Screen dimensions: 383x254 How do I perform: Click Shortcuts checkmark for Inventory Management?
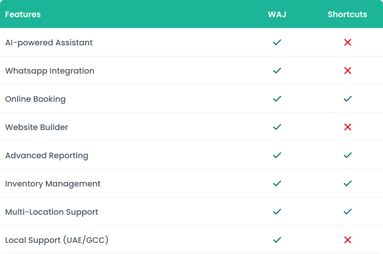click(347, 183)
